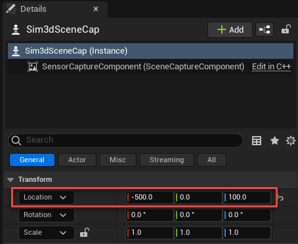Collapse the Transform section
Image resolution: width=298 pixels, height=244 pixels.
(x=11, y=180)
